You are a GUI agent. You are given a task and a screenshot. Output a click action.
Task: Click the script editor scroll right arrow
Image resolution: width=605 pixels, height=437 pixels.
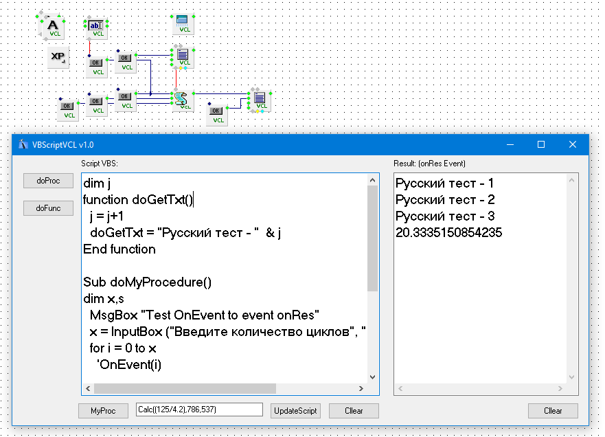tap(361, 388)
